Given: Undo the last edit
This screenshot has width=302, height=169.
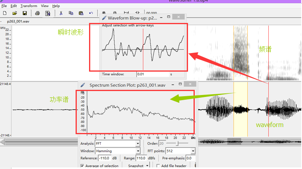Looking at the screenshot, I should pyautogui.click(x=91, y=13).
